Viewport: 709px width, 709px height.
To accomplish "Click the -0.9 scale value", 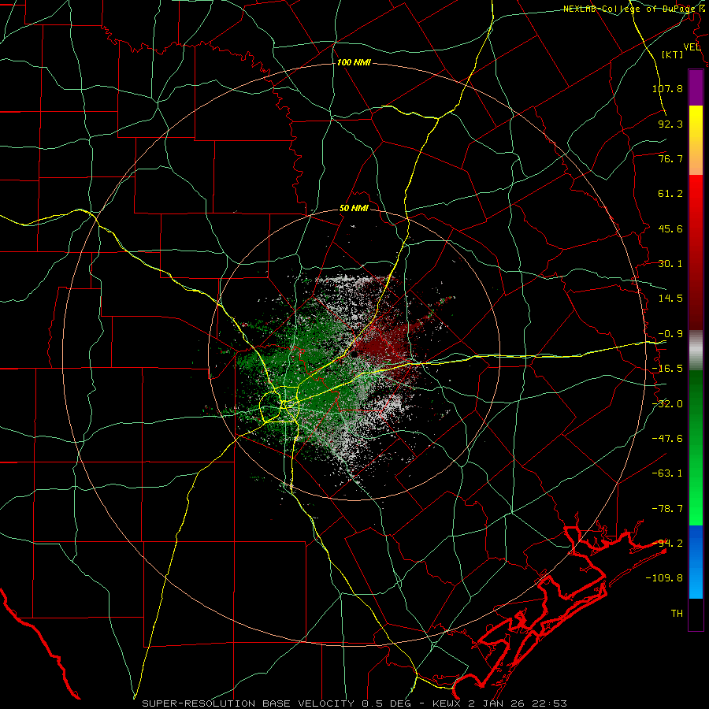I will coord(670,334).
